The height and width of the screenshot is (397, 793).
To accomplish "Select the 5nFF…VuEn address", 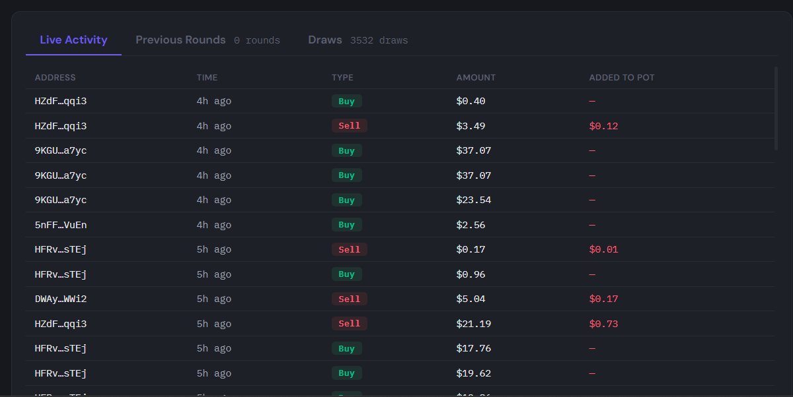I will pos(61,225).
